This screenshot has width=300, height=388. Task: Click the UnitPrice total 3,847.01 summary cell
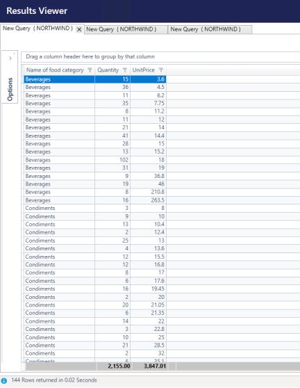pyautogui.click(x=150, y=366)
